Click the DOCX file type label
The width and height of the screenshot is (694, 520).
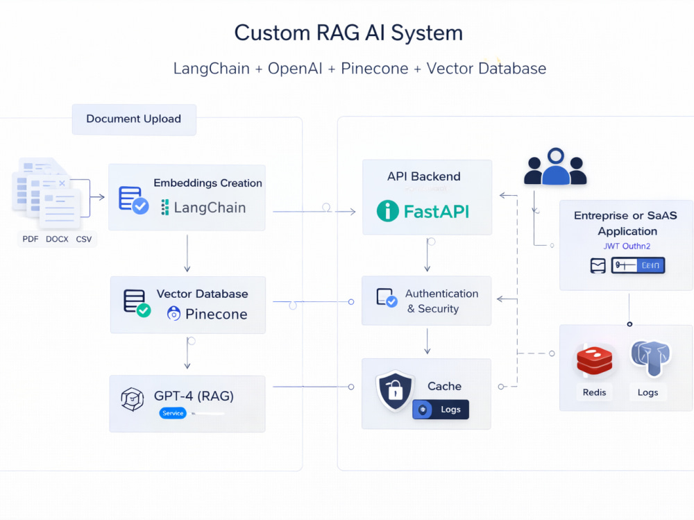click(57, 240)
